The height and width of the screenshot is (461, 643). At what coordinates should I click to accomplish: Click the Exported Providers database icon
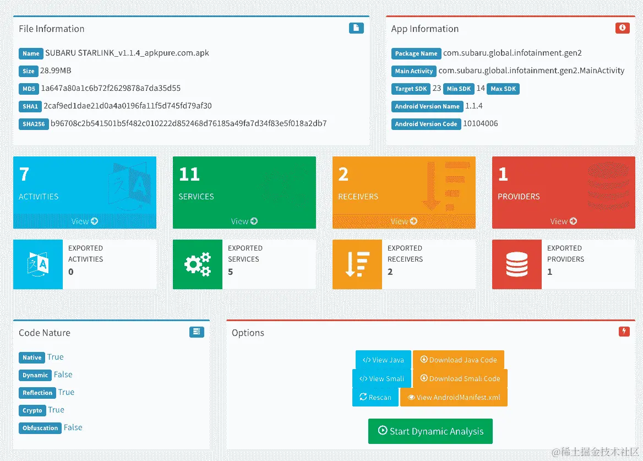click(x=517, y=264)
